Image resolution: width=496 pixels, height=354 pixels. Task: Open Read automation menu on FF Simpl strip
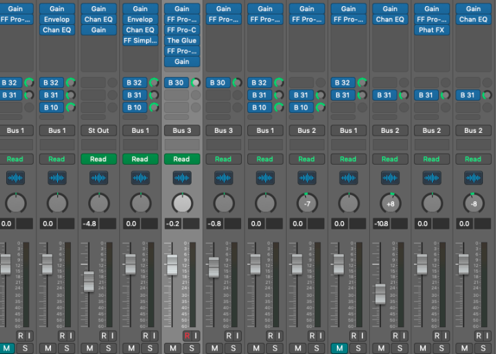click(141, 159)
